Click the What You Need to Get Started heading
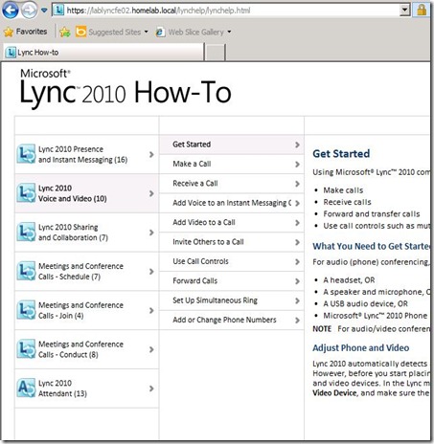This screenshot has height=444, width=434. (371, 246)
